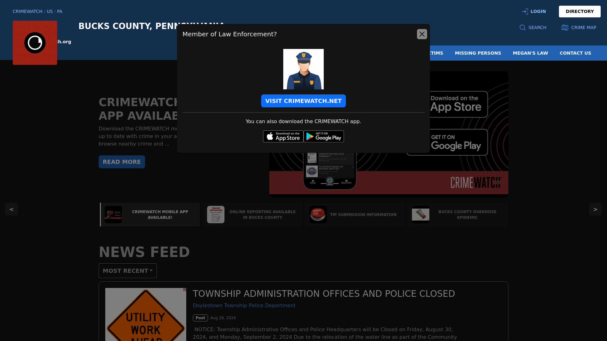Select the Crimewatch Mobile App Available slide
607x341 pixels.
click(150, 215)
